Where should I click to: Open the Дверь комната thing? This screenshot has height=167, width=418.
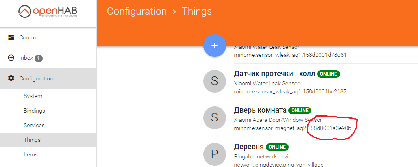[x=260, y=110]
